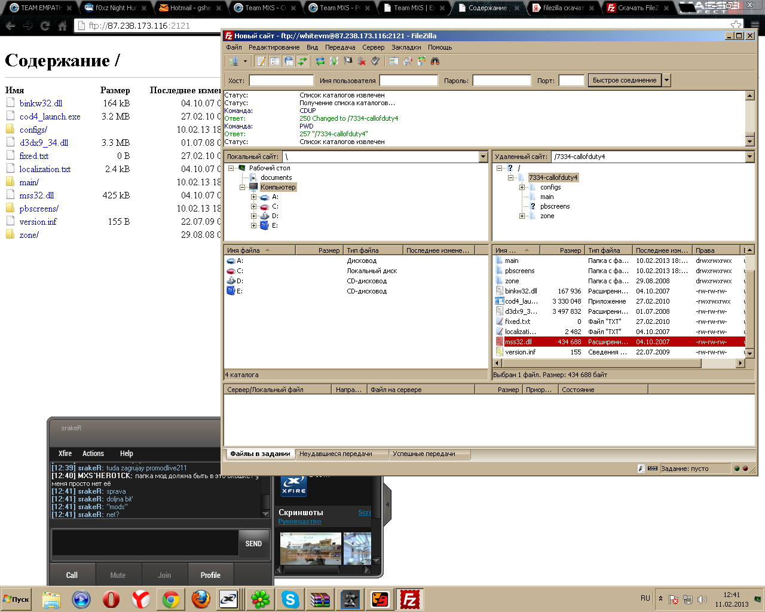
Task: Expand the configs folder in remote tree
Action: pyautogui.click(x=522, y=187)
